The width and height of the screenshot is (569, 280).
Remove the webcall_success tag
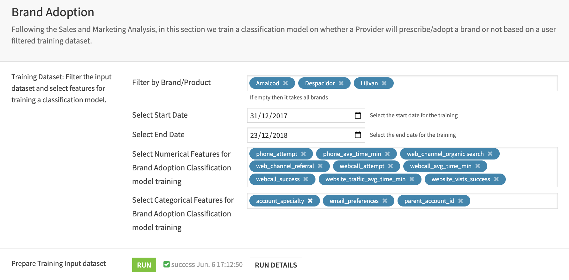click(306, 179)
